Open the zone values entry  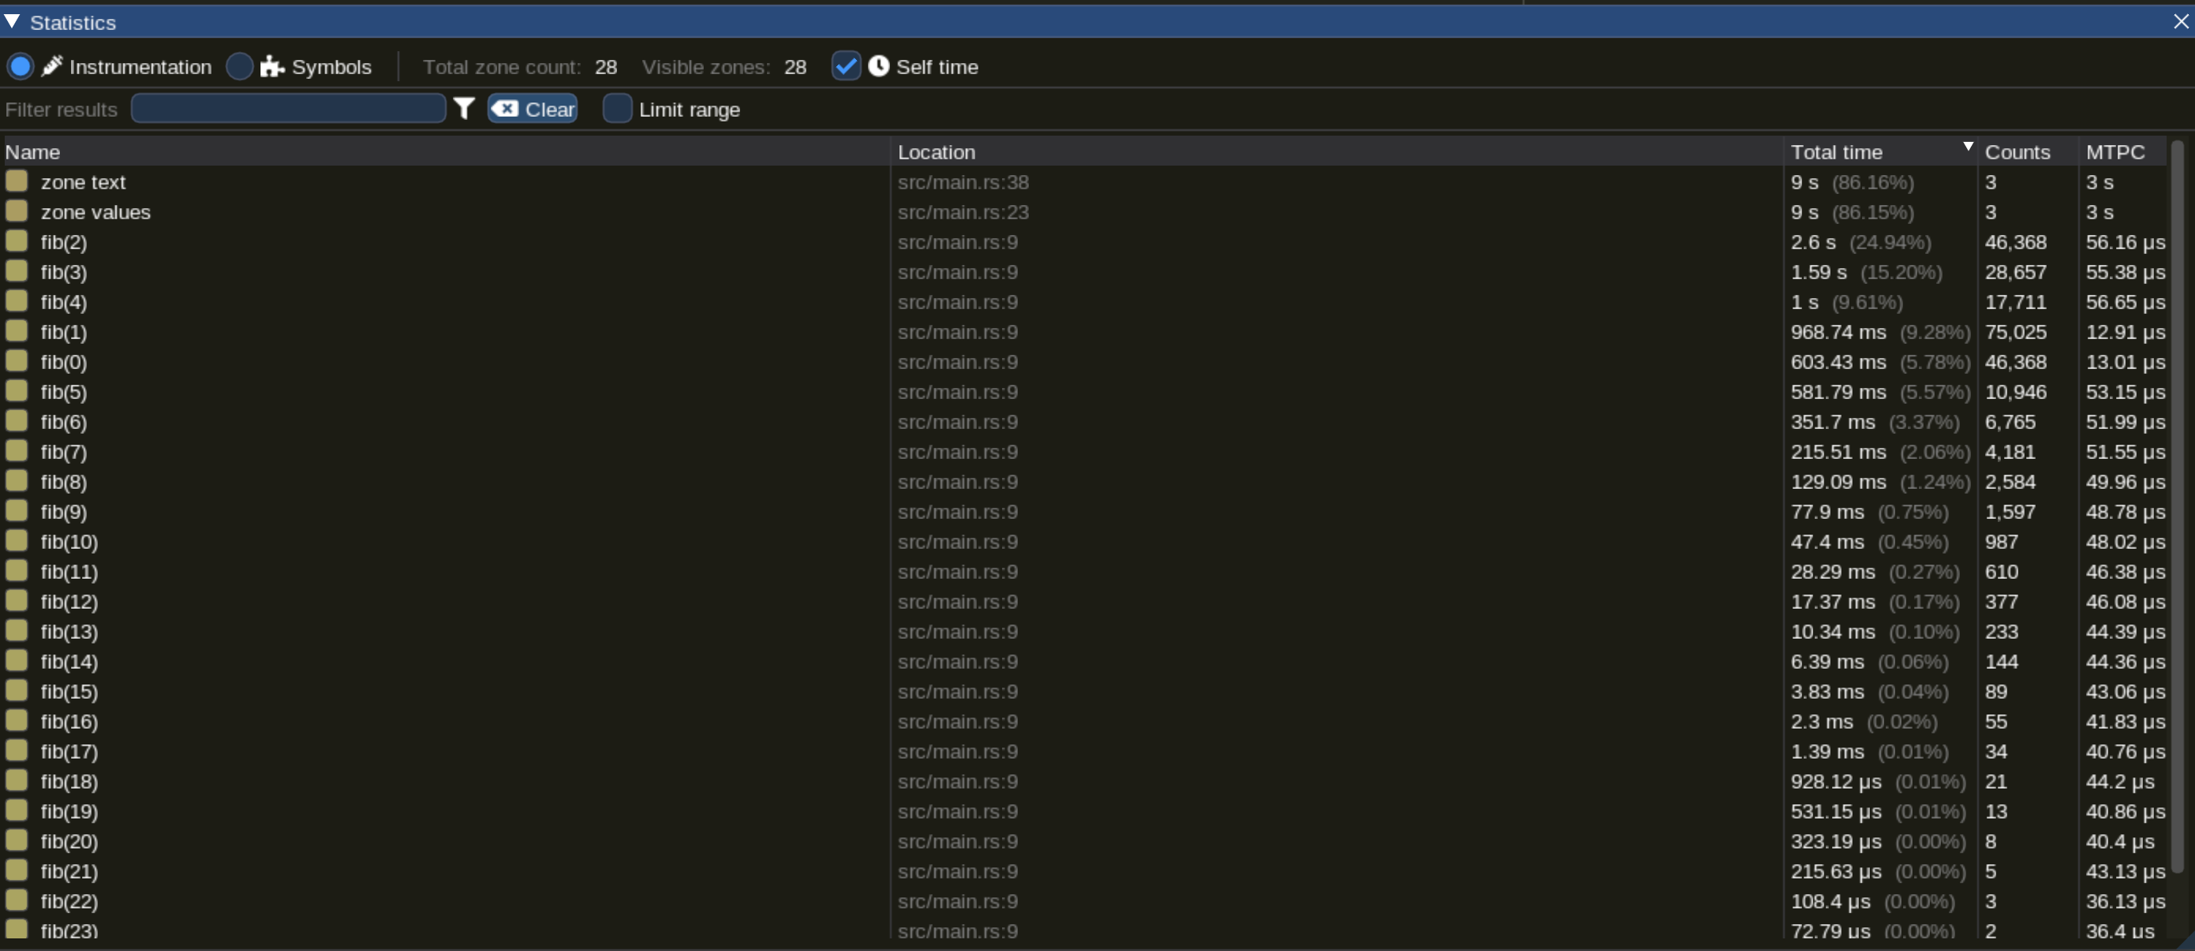pyautogui.click(x=95, y=212)
